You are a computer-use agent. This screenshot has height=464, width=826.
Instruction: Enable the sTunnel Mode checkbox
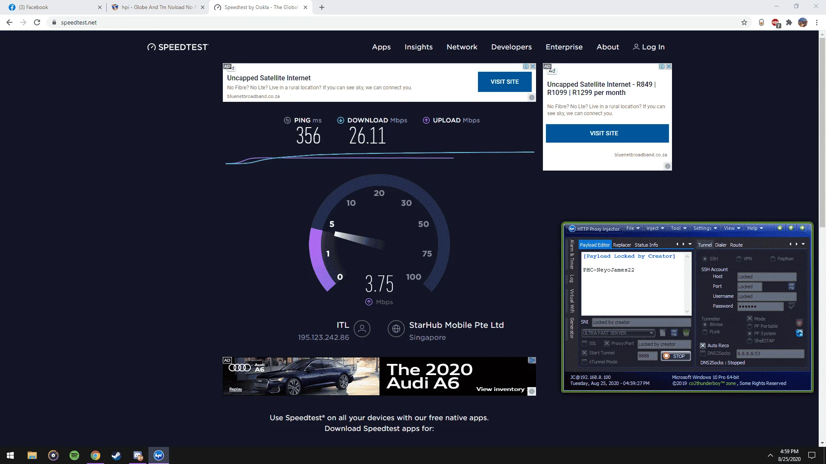[584, 362]
